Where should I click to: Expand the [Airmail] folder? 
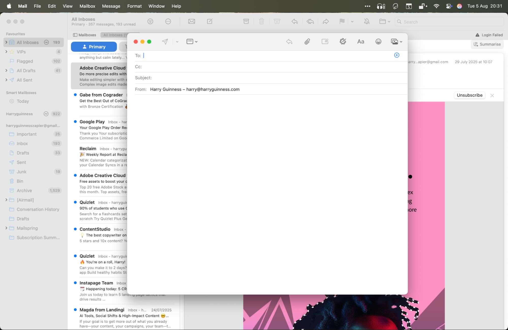[x=6, y=200]
